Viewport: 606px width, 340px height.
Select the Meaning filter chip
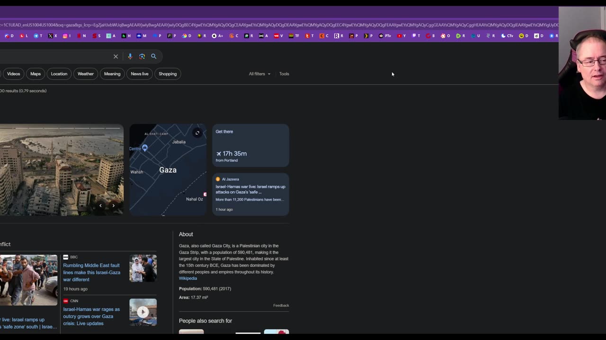(112, 74)
